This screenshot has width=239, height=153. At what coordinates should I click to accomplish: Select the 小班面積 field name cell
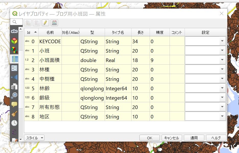click(50, 60)
